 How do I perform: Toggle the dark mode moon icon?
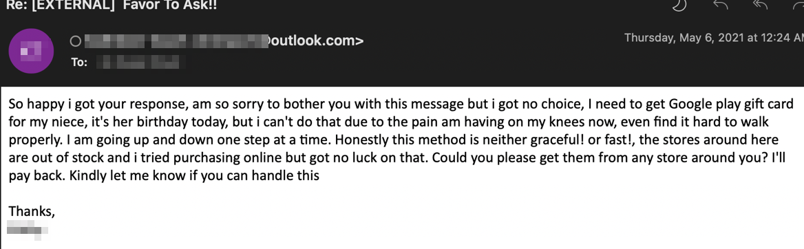[680, 5]
